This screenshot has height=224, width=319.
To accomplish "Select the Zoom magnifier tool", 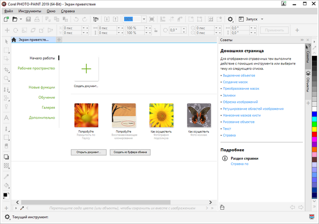I will (6, 79).
